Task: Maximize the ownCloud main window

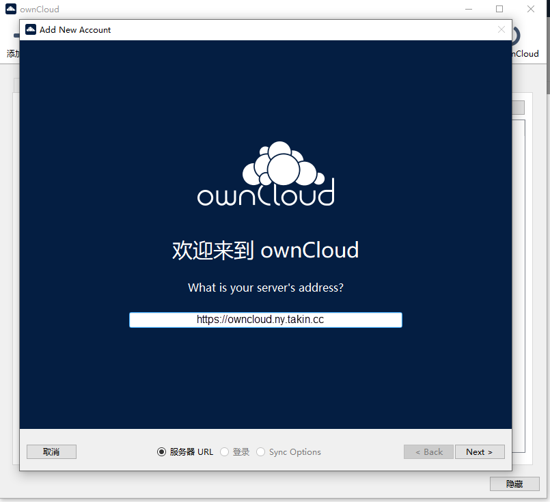Action: pos(499,9)
